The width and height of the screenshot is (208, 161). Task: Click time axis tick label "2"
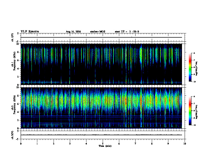coord(54,144)
